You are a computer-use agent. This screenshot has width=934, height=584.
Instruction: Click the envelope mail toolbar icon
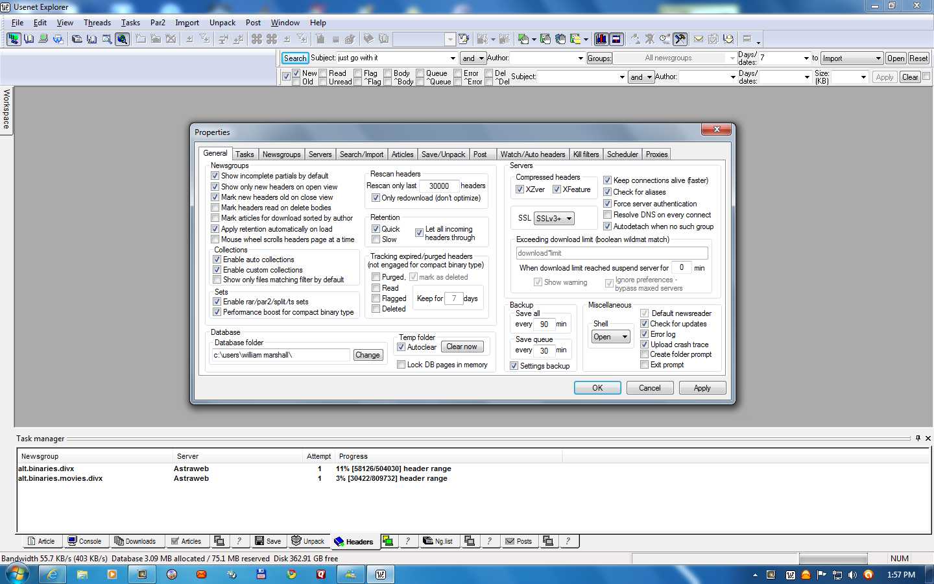point(699,39)
